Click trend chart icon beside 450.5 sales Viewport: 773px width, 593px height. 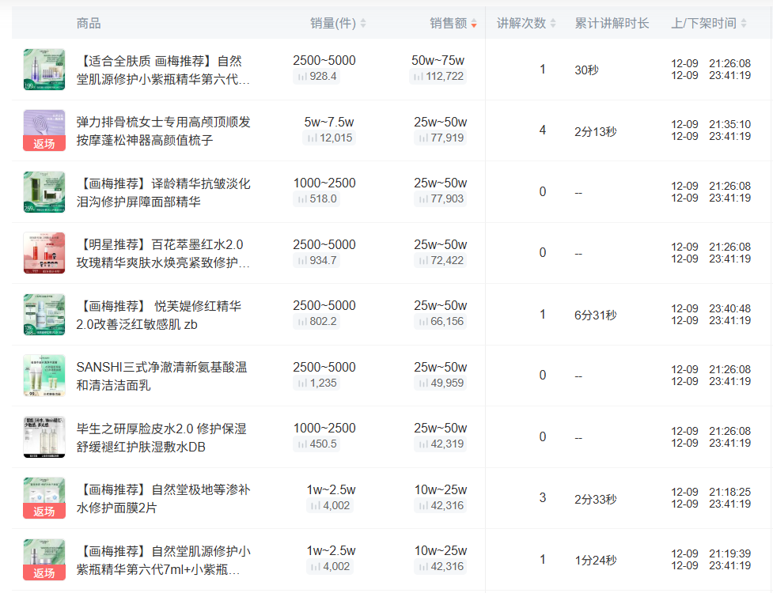point(302,444)
